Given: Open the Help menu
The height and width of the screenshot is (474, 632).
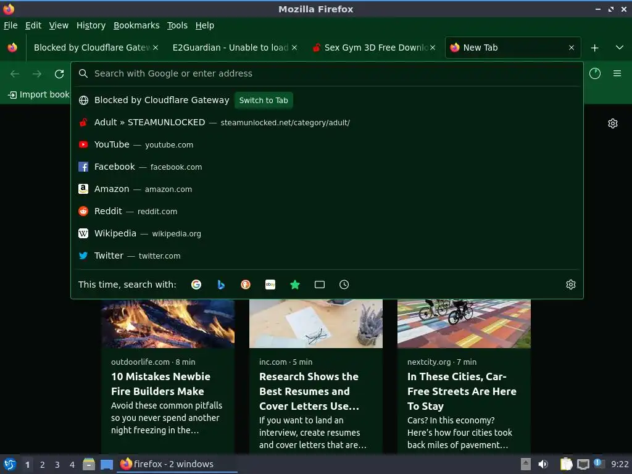Looking at the screenshot, I should point(205,25).
